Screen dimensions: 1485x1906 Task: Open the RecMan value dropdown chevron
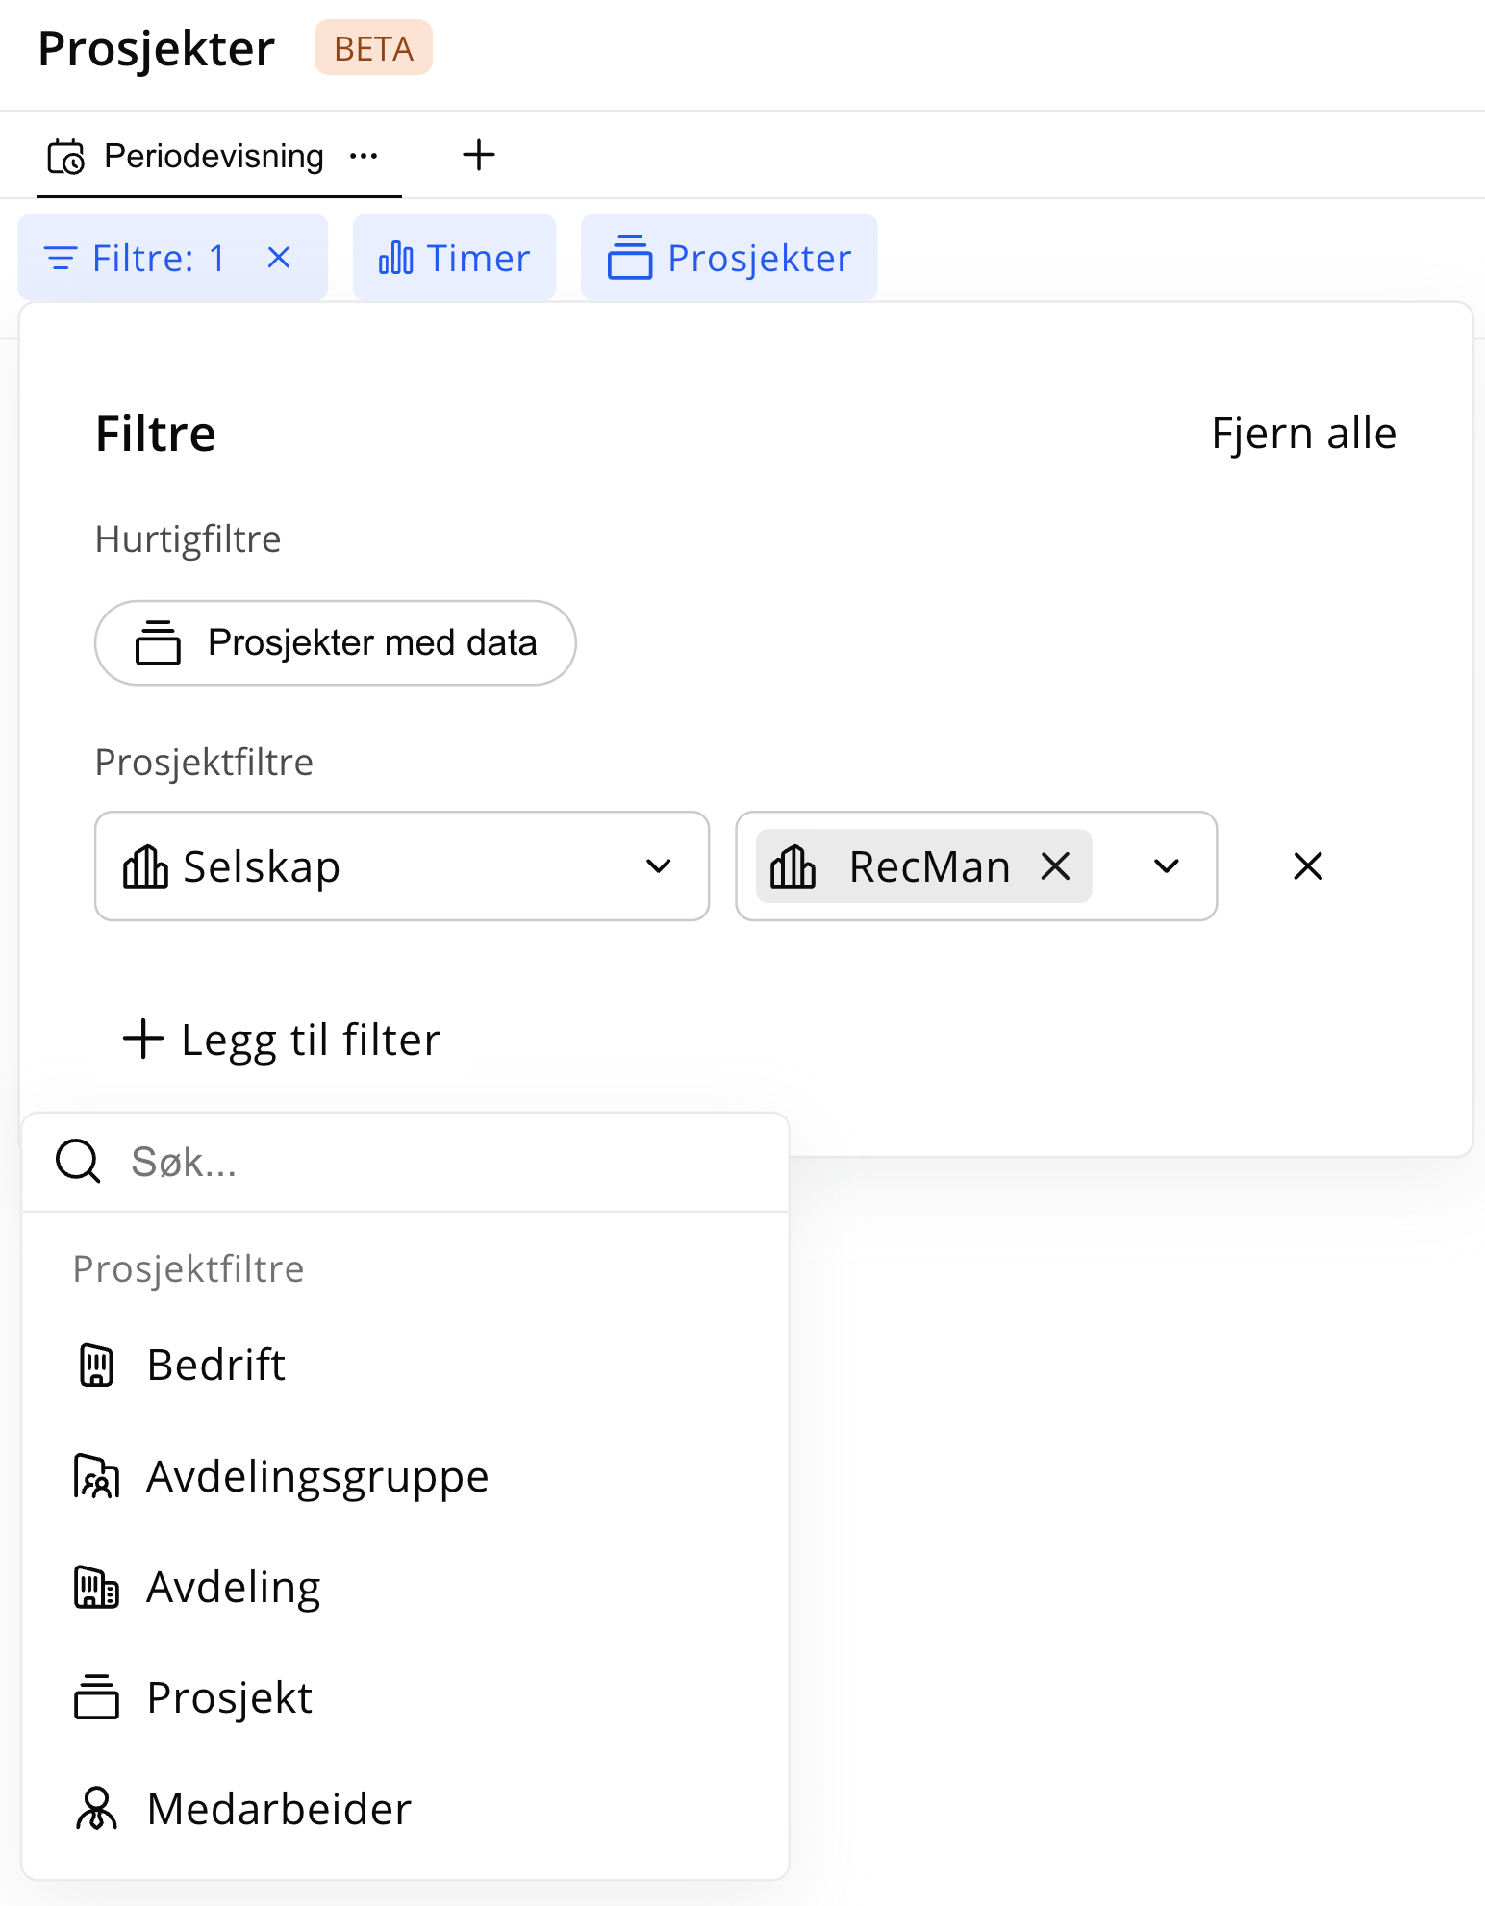coord(1167,866)
